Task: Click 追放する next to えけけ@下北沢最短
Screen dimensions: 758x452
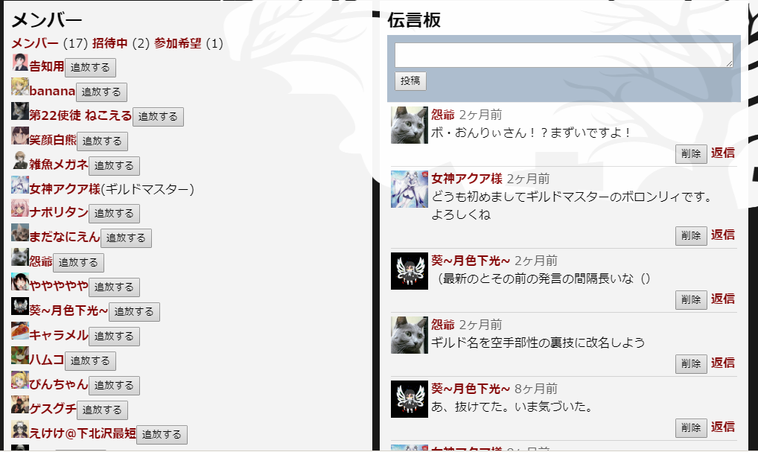Action: coord(162,435)
